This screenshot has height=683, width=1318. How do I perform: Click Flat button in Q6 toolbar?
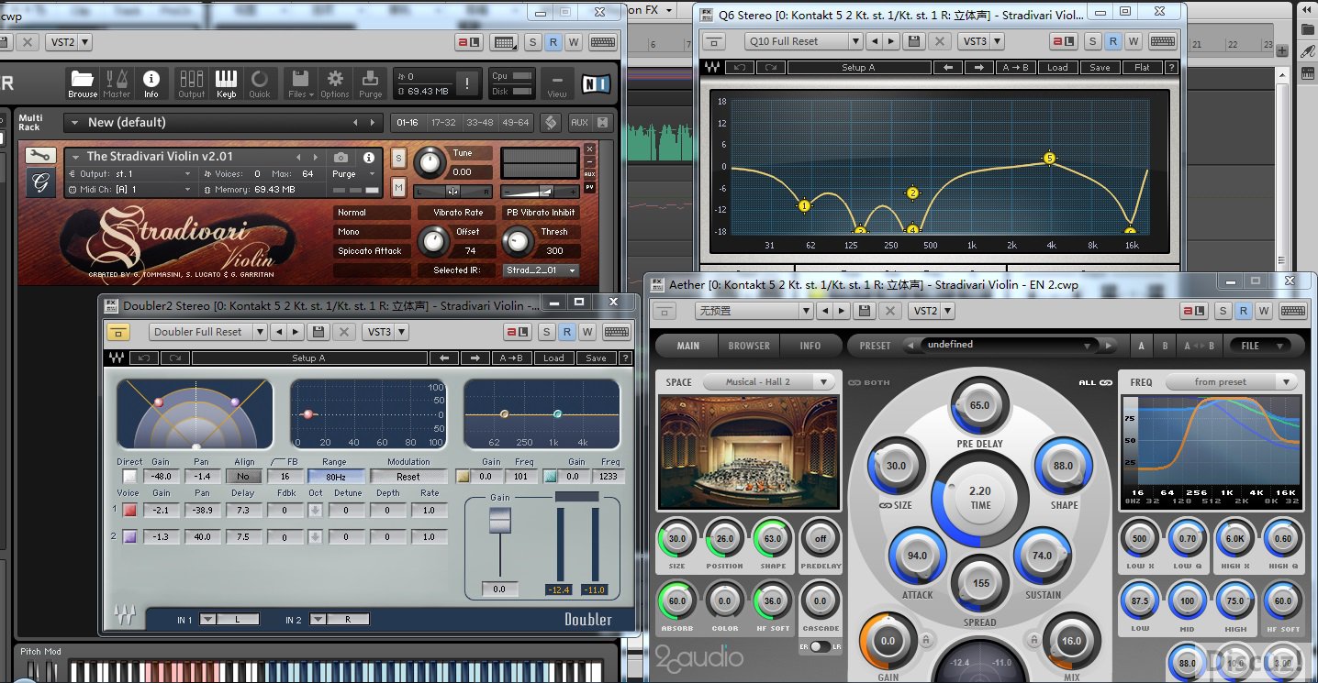[1142, 67]
